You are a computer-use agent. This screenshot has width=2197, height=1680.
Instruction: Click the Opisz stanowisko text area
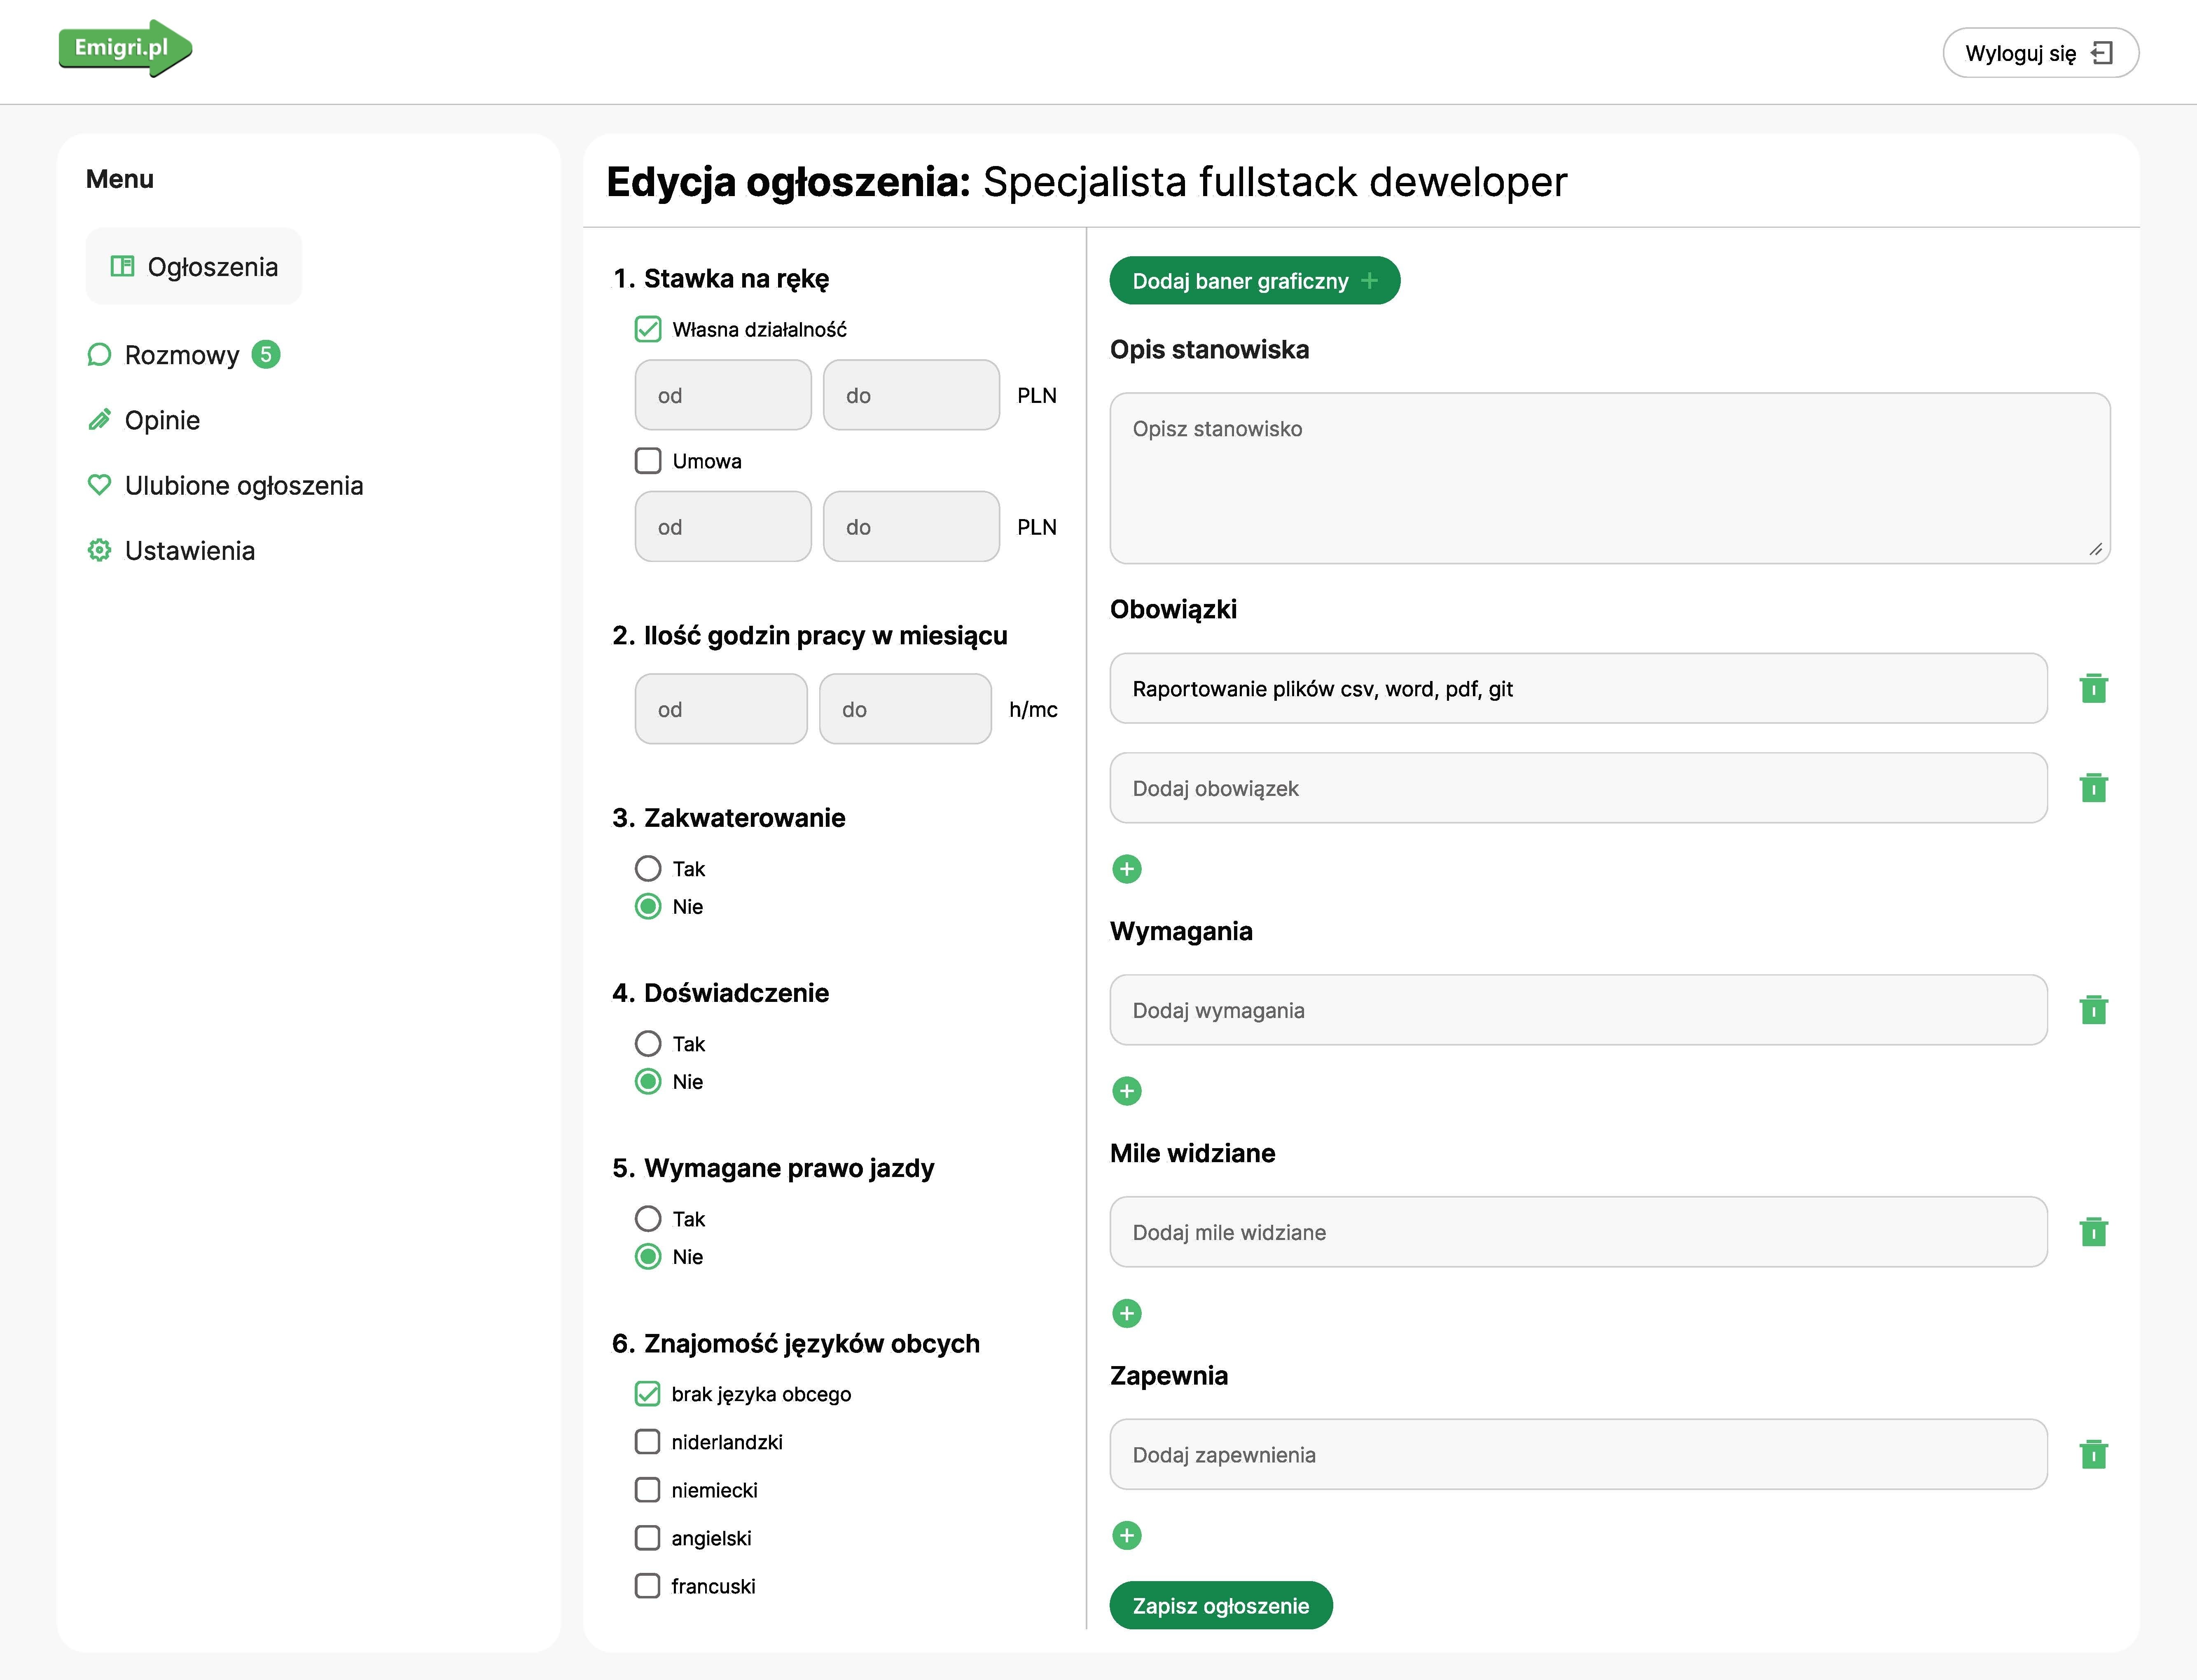point(1609,478)
